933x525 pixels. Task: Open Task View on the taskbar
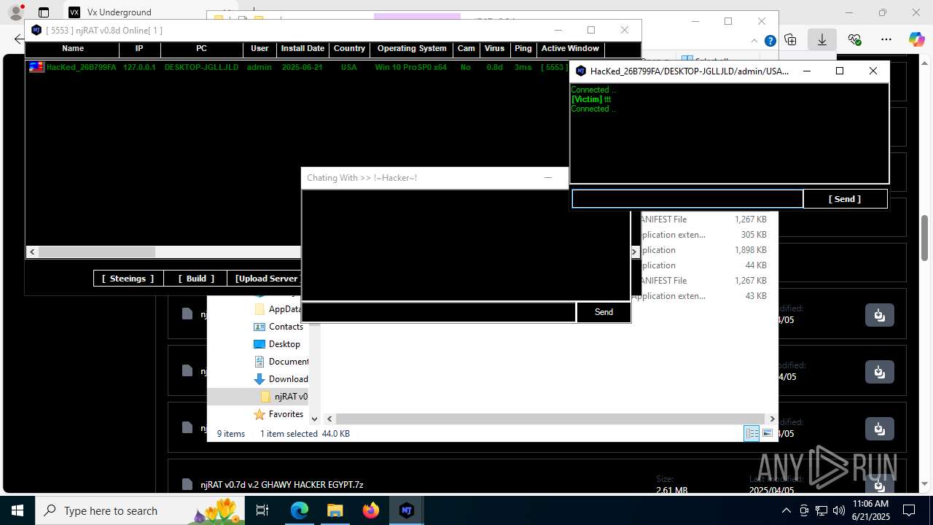(x=262, y=510)
